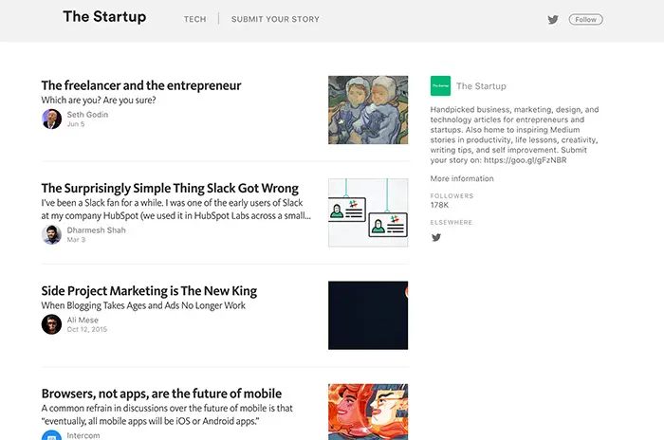Read "Side Project Marketing is The New King"
The width and height of the screenshot is (664, 440).
[149, 291]
